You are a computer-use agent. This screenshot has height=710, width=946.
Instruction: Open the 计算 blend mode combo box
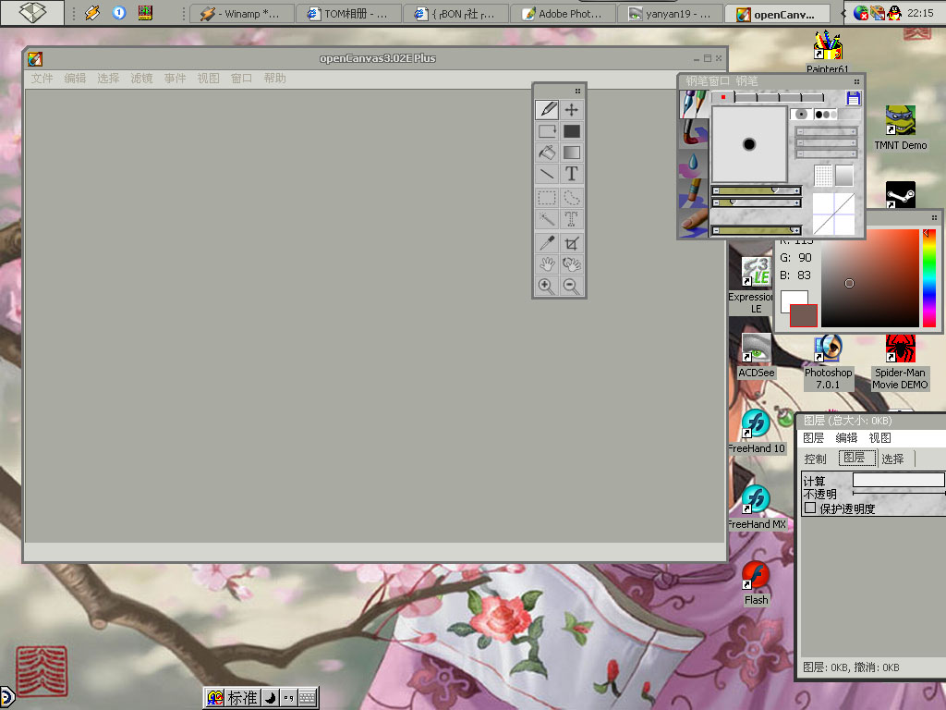point(898,480)
